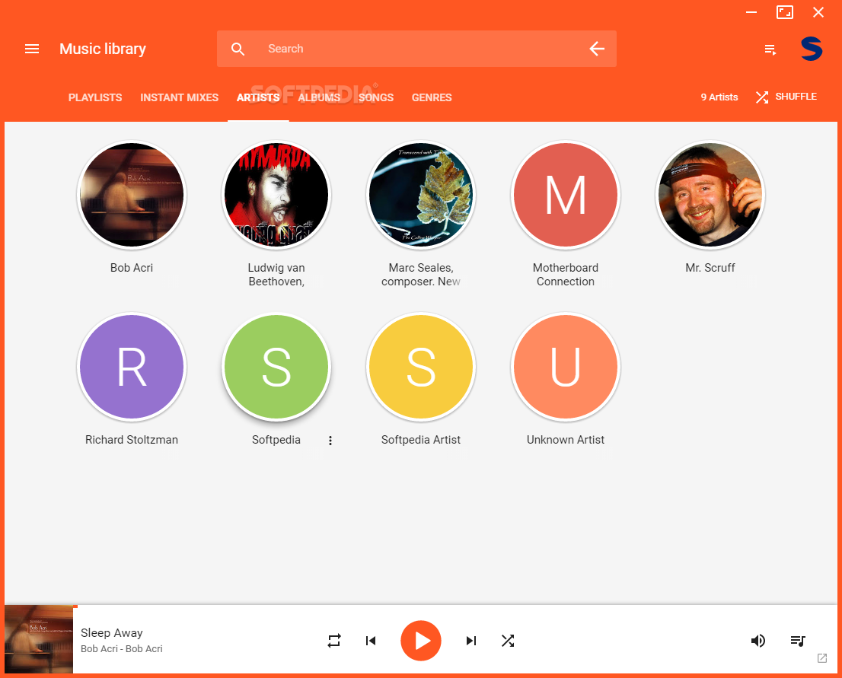Open the green S Softpedia circle
The image size is (842, 678).
[276, 367]
